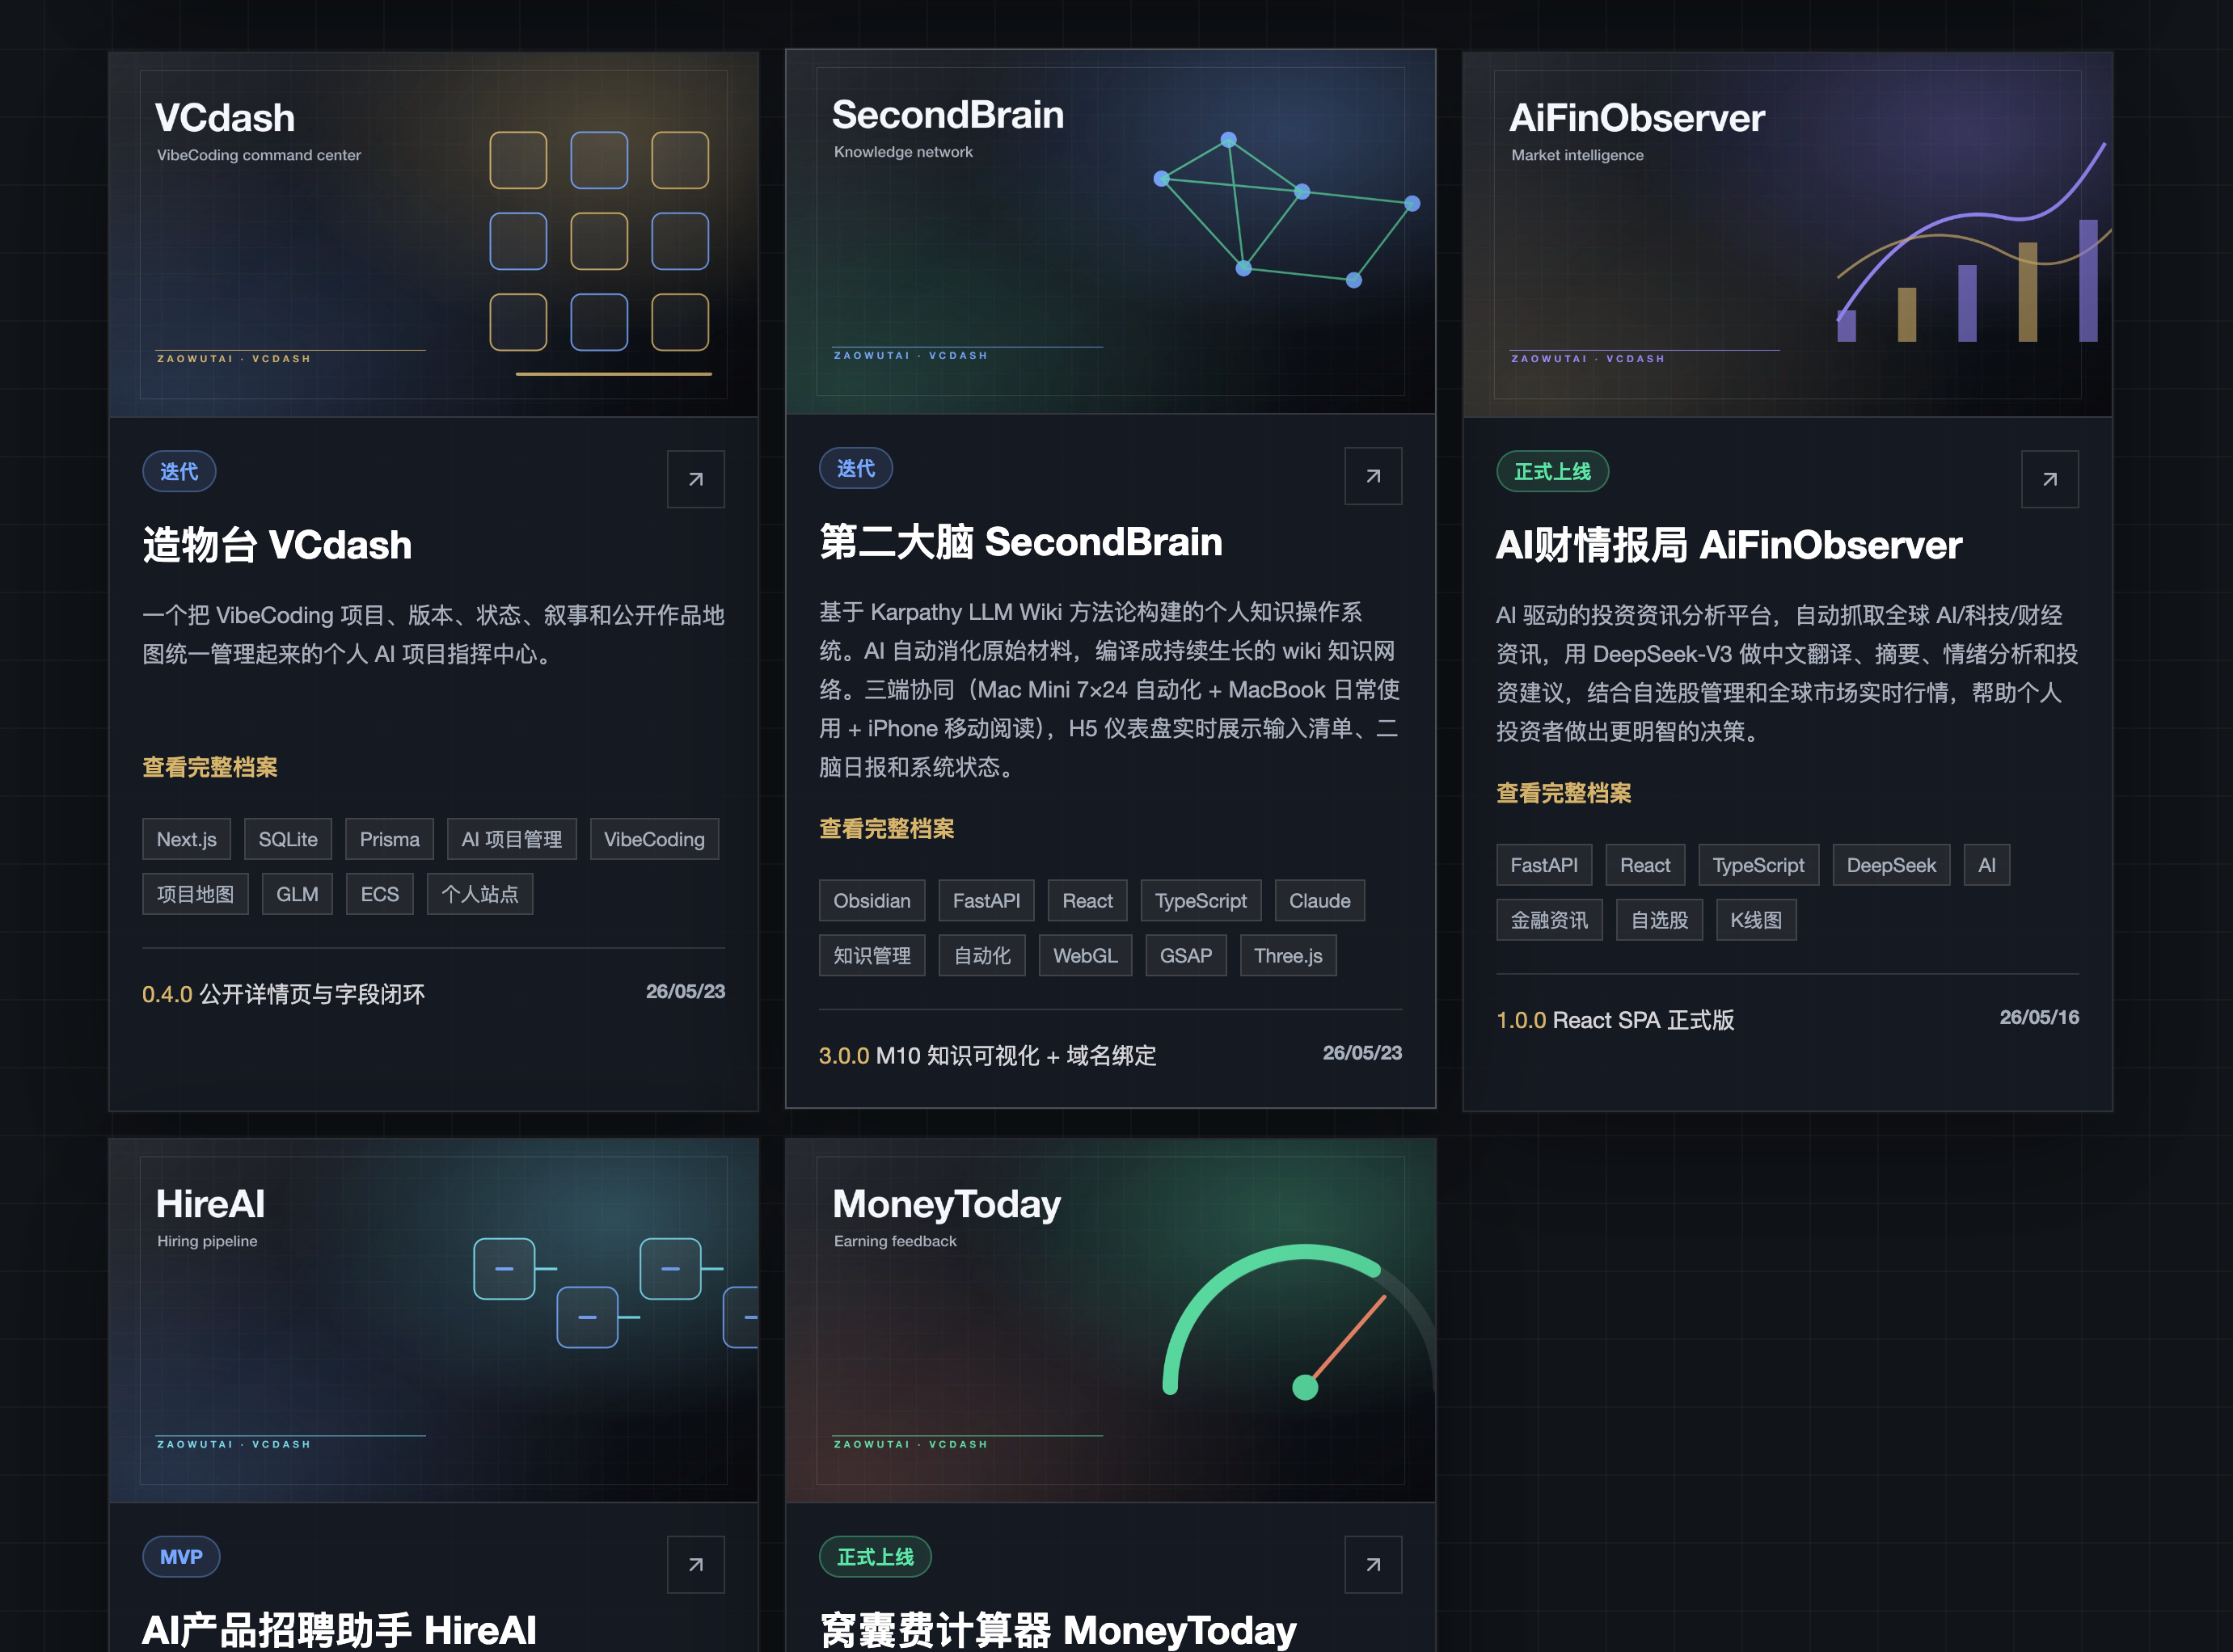Click the VCdash cover thumbnail
2233x1652 pixels.
tap(433, 235)
